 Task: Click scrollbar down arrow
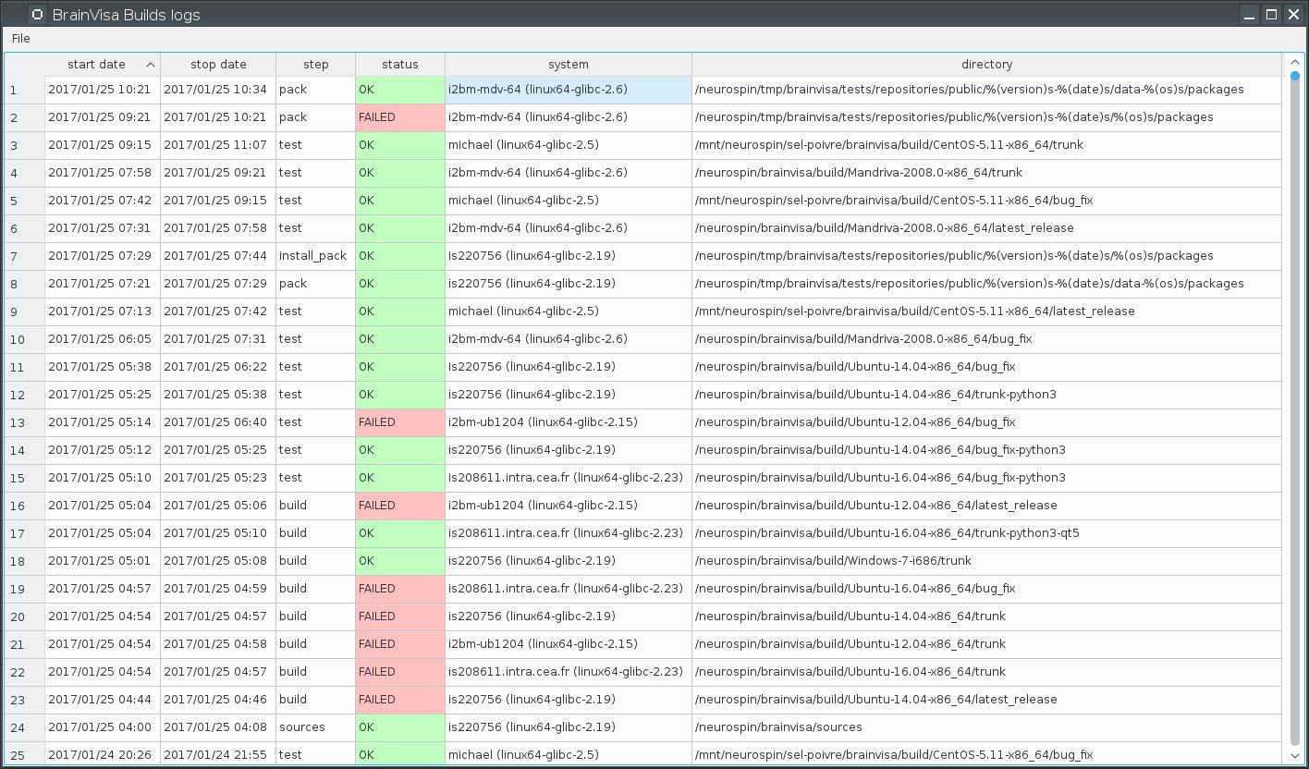1294,755
